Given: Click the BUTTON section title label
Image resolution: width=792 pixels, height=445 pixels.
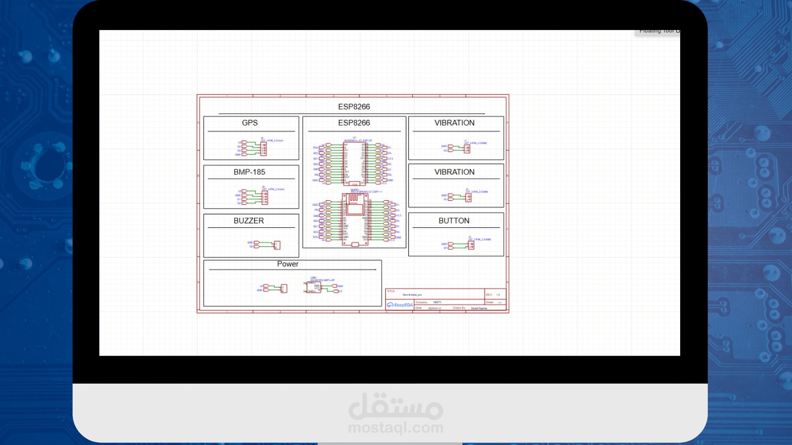Looking at the screenshot, I should (454, 221).
